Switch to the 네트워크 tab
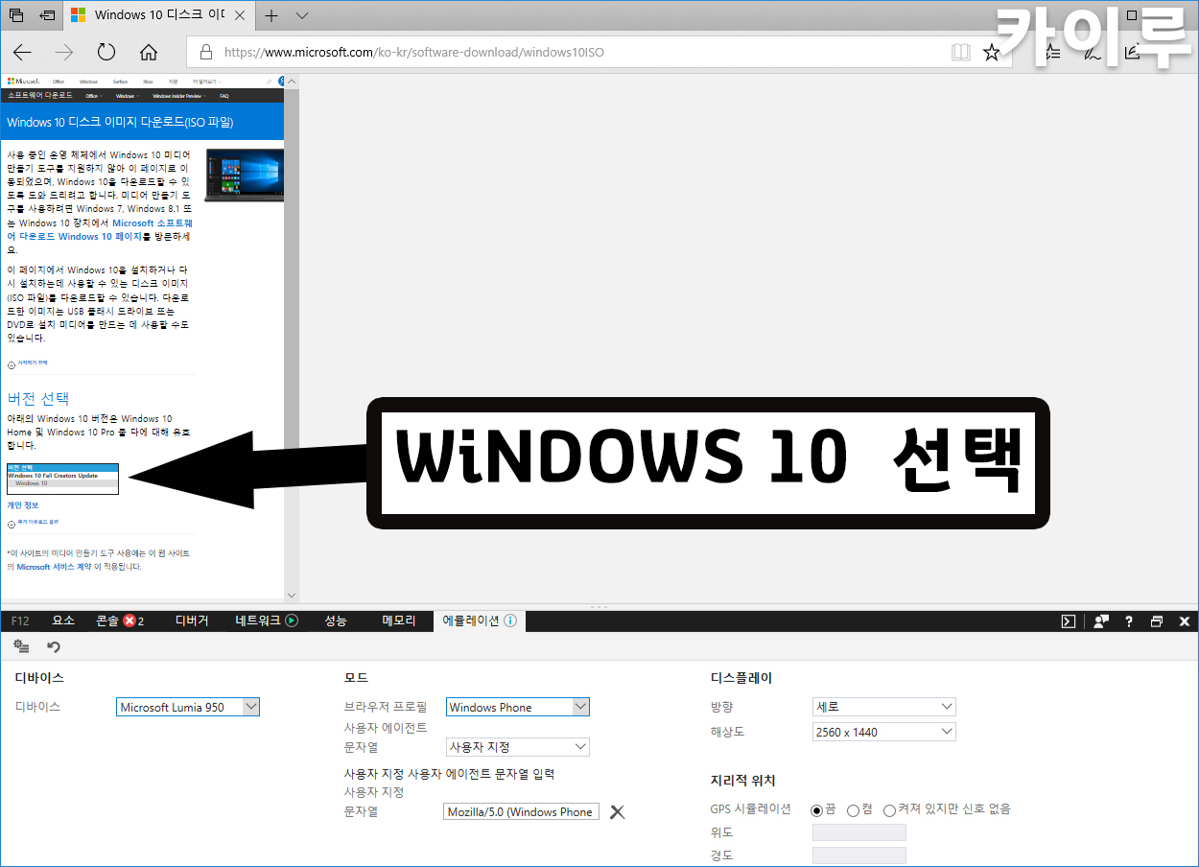The width and height of the screenshot is (1199, 867). tap(266, 621)
